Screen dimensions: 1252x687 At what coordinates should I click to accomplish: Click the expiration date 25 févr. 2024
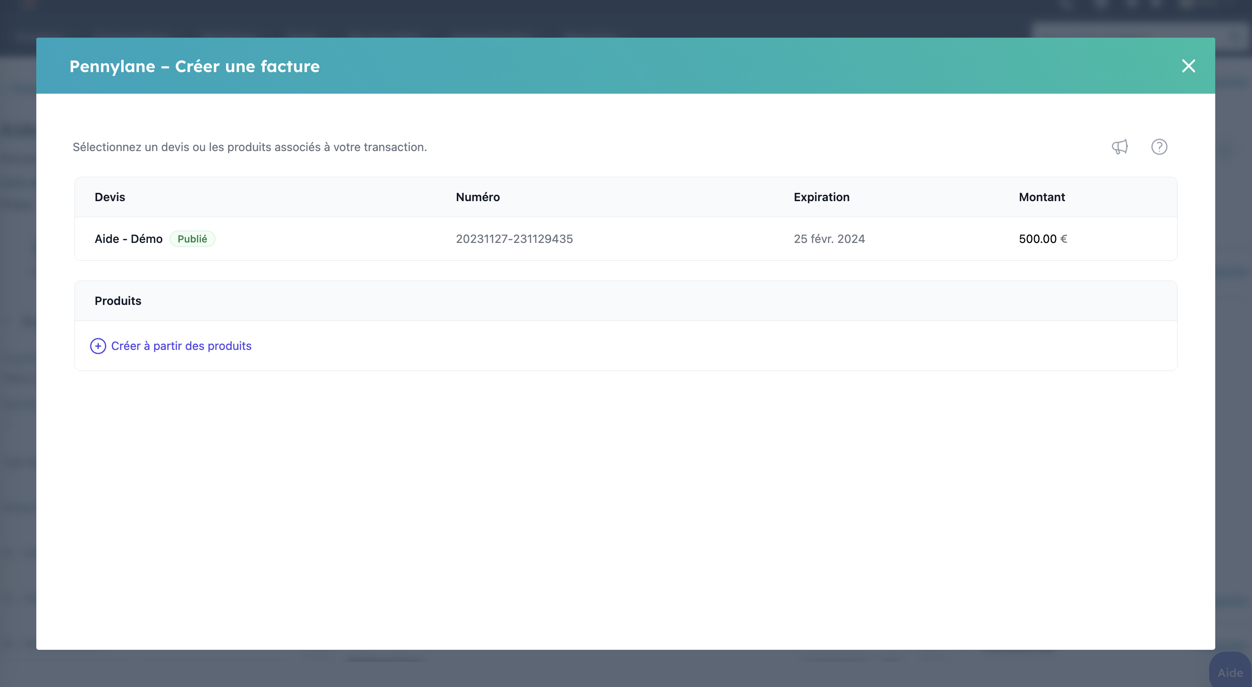pos(829,239)
